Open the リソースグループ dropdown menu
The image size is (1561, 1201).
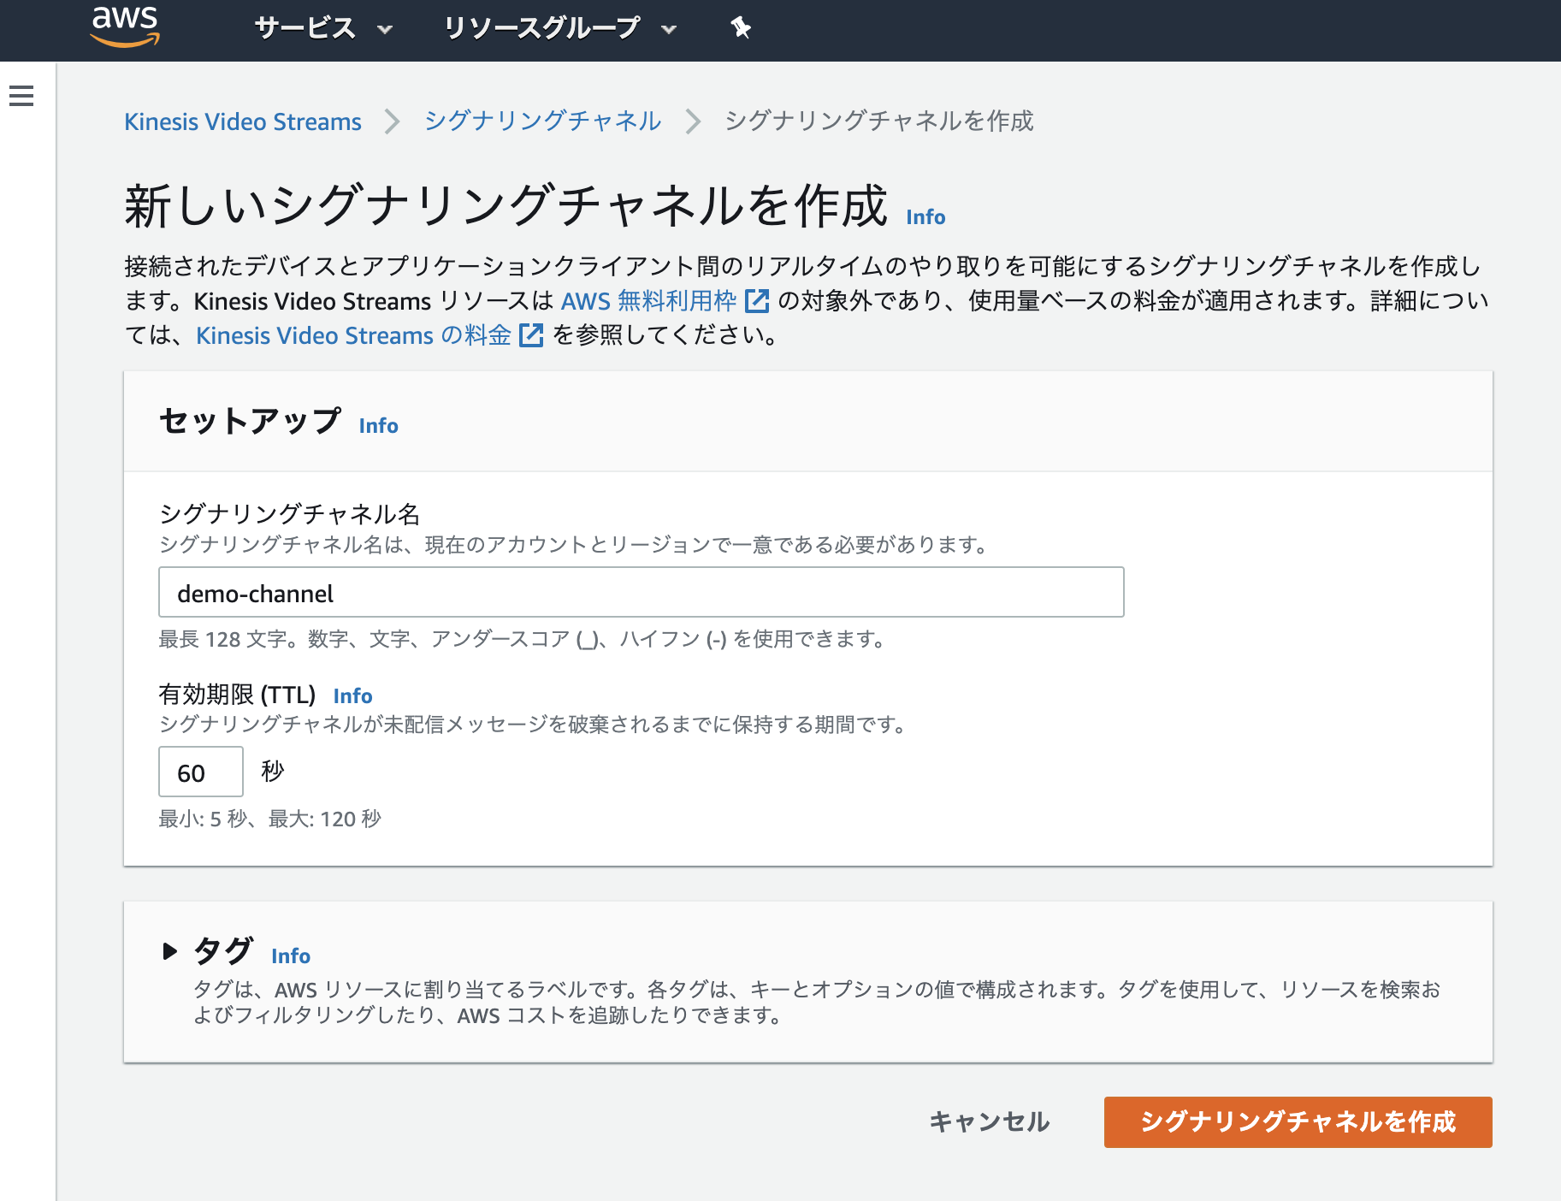pos(560,28)
